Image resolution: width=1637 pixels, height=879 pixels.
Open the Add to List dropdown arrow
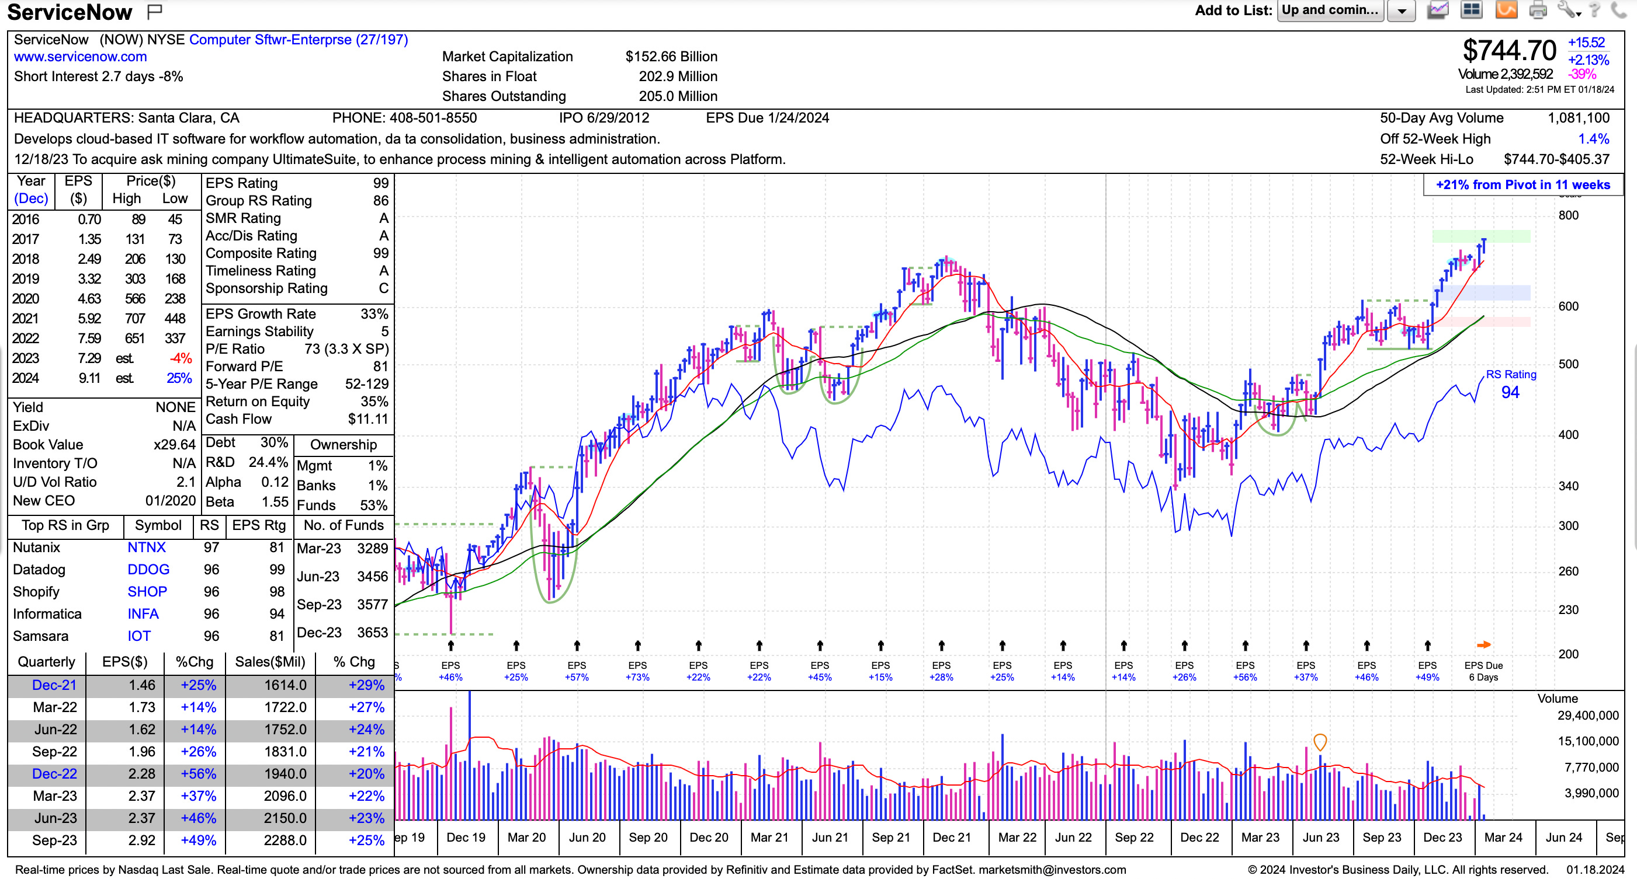(x=1401, y=11)
